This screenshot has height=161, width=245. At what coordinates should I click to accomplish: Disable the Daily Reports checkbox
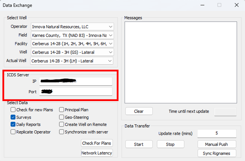[x=13, y=124]
